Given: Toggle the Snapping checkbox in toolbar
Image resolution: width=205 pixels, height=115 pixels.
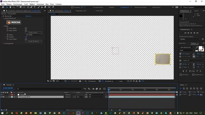Looking at the screenshot, I should click(x=72, y=7).
